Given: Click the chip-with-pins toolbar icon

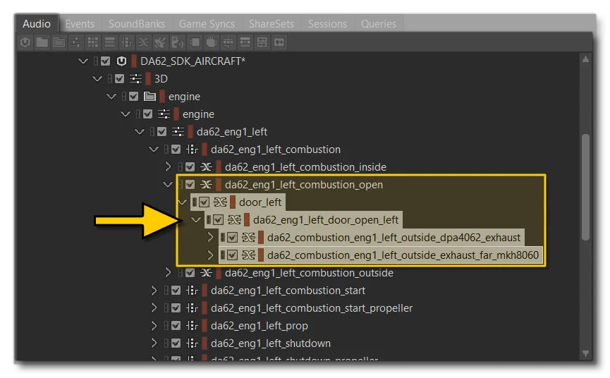Looking at the screenshot, I should [212, 42].
